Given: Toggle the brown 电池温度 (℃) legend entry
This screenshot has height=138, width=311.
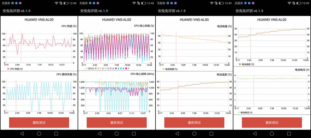Looking at the screenshot, I should click(x=246, y=64).
